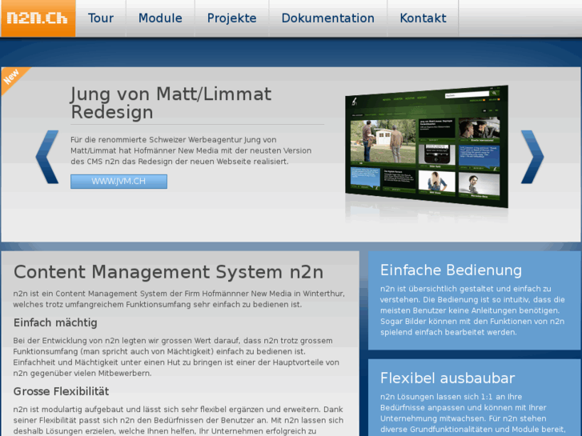This screenshot has width=582, height=436.
Task: Open the Tour menu item
Action: coord(101,18)
